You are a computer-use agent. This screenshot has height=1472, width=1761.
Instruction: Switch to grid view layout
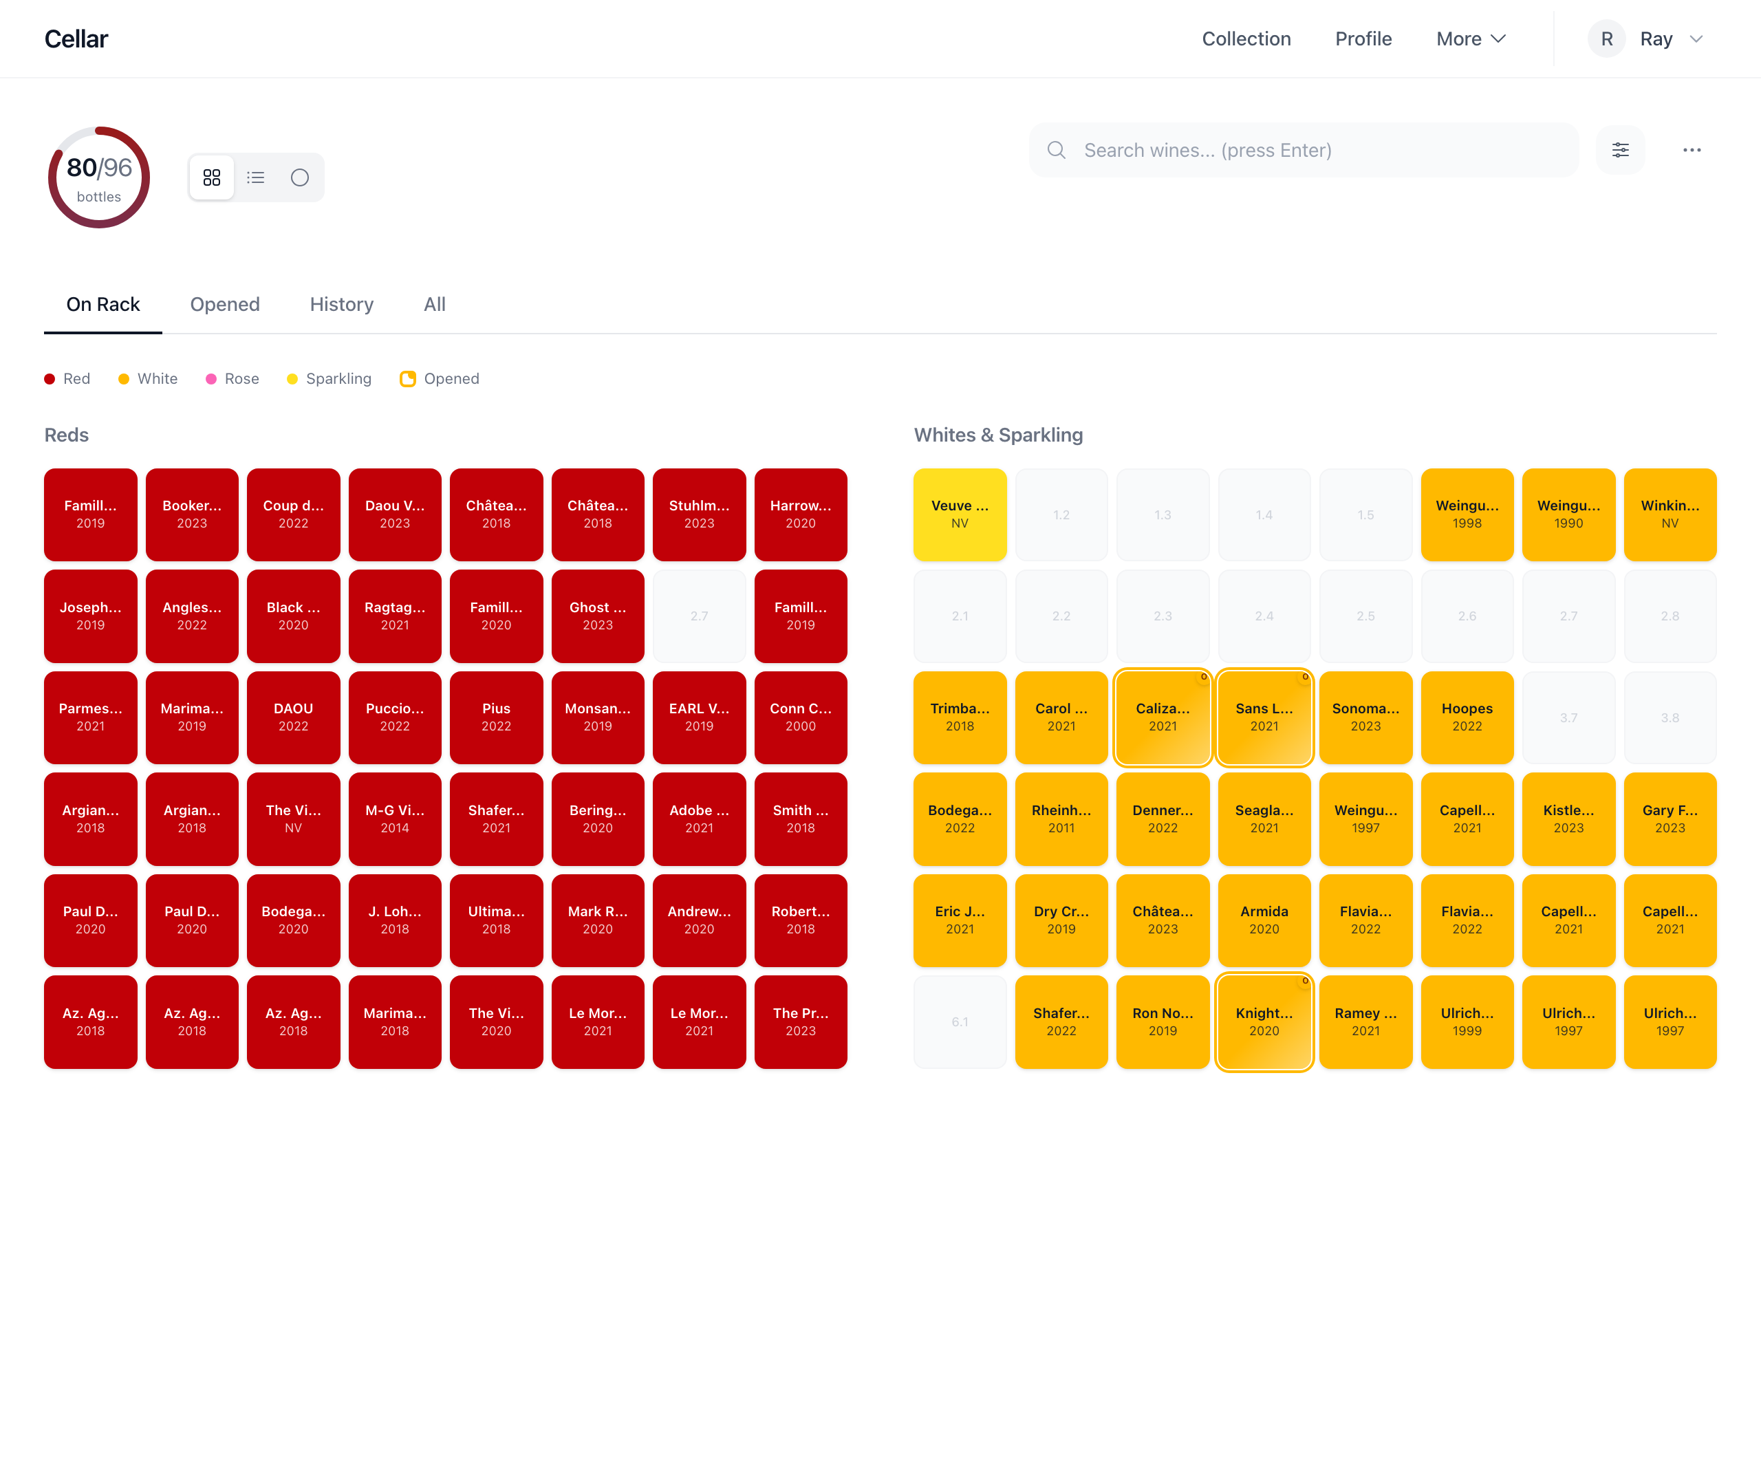[x=212, y=178]
